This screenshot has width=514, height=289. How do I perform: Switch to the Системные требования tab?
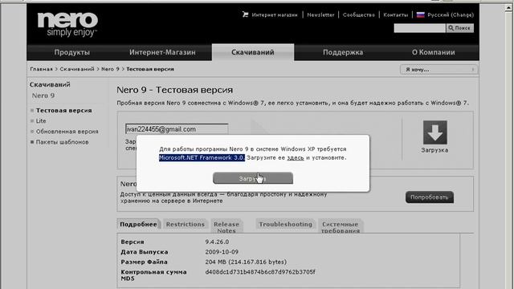coord(341,227)
